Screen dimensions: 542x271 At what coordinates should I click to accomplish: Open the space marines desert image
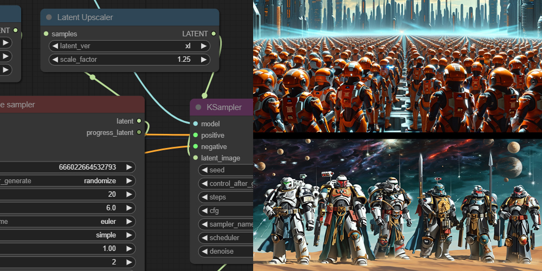click(x=397, y=205)
